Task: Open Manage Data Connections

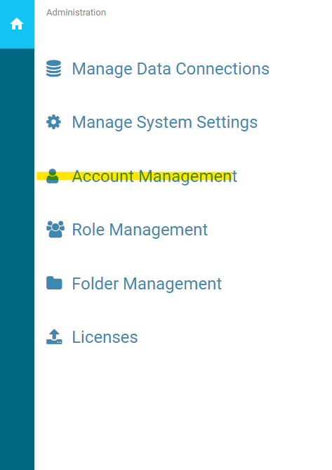Action: tap(171, 69)
